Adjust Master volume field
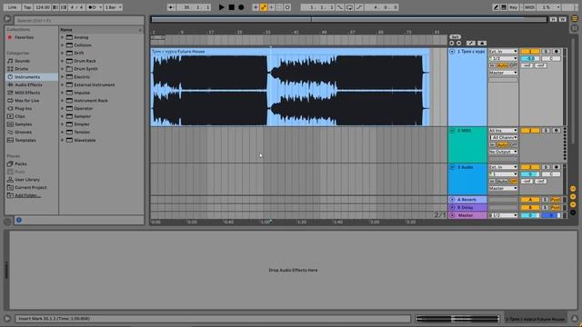This screenshot has height=327, width=582. [x=529, y=215]
